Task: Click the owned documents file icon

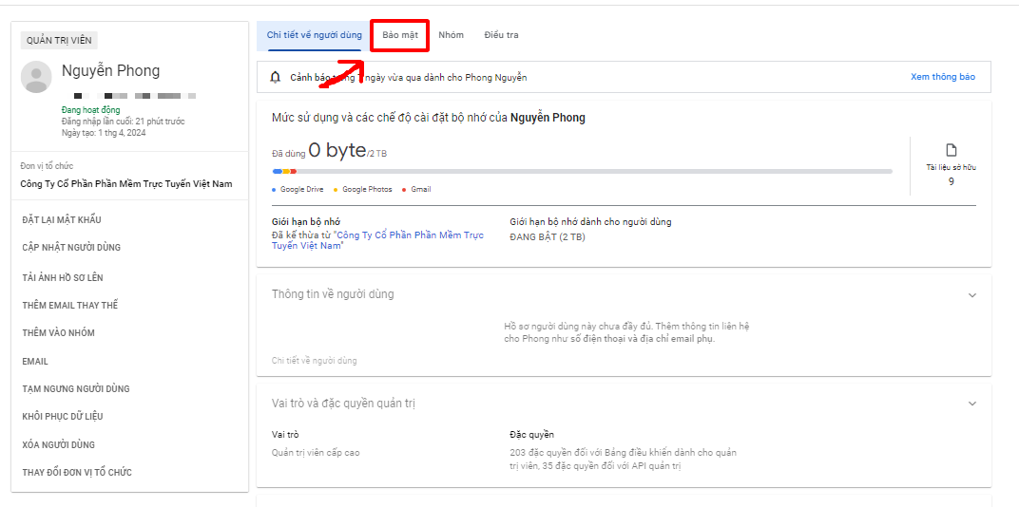Action: coord(951,150)
